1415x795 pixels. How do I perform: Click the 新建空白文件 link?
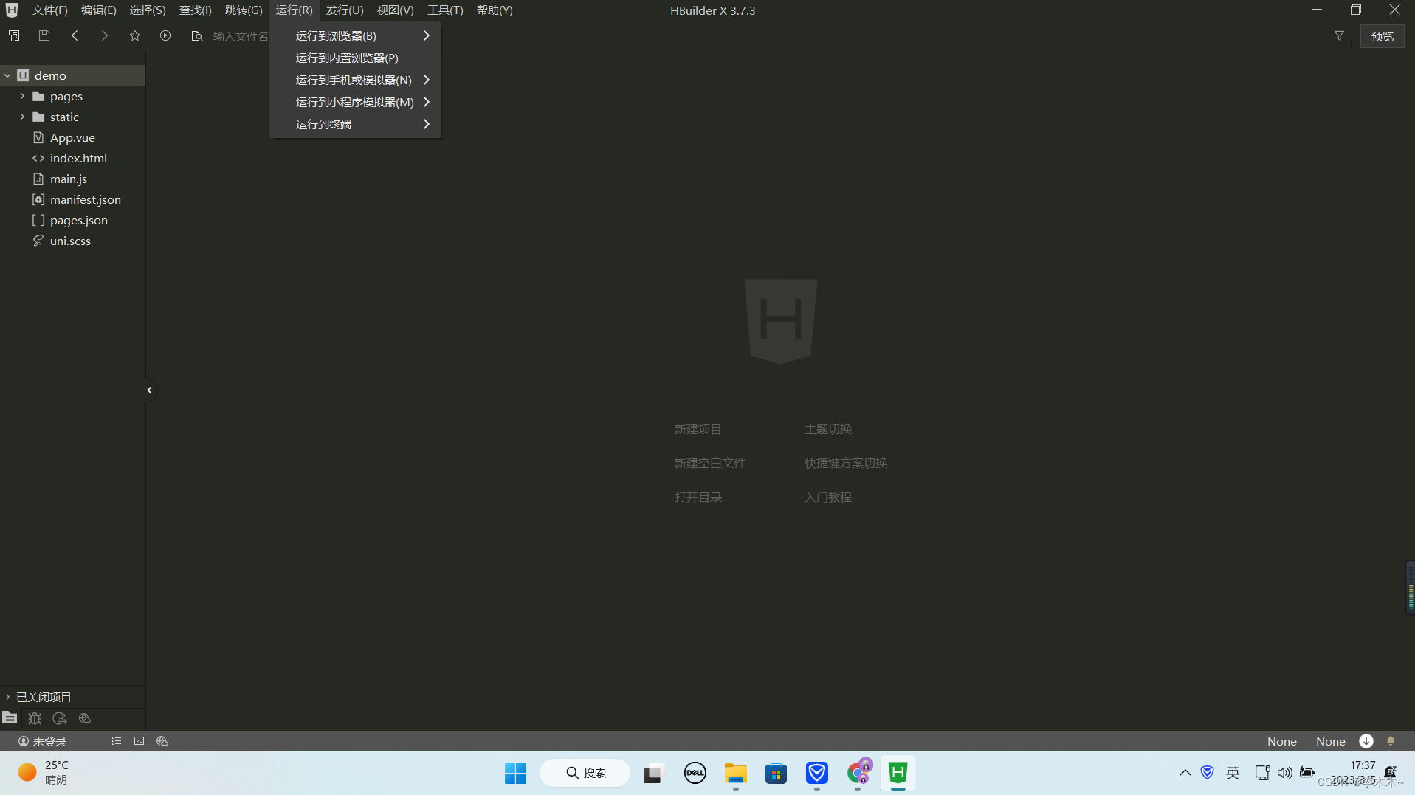pyautogui.click(x=709, y=463)
